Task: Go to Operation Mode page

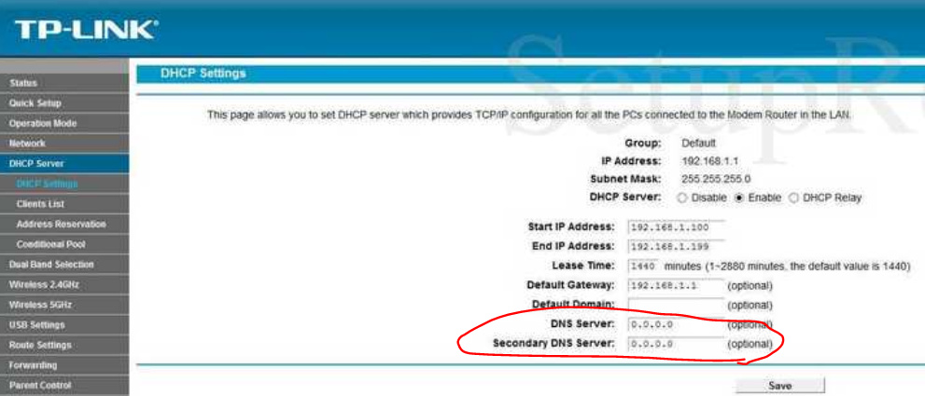Action: 43,123
